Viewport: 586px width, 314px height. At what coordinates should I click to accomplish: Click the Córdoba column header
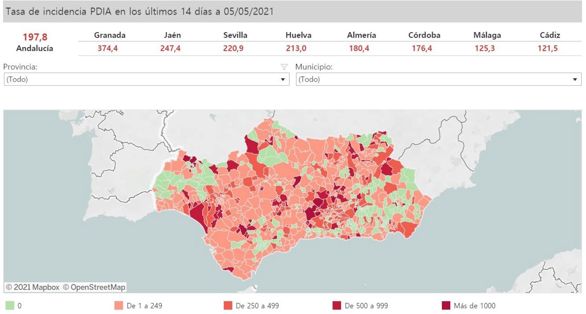pyautogui.click(x=424, y=35)
